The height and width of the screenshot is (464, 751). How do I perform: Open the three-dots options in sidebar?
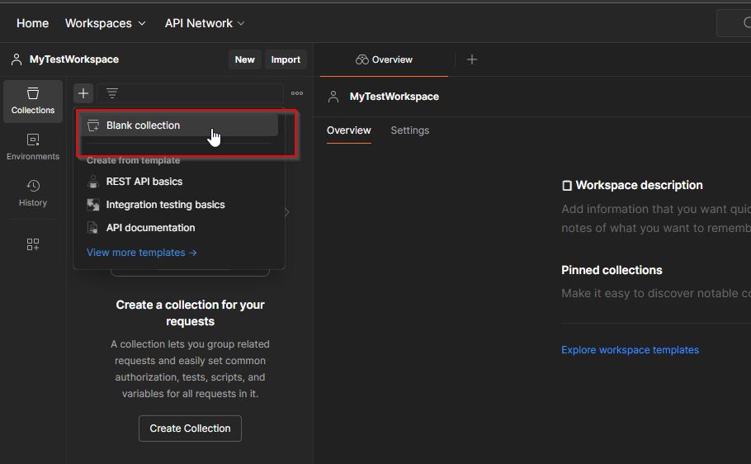(297, 93)
